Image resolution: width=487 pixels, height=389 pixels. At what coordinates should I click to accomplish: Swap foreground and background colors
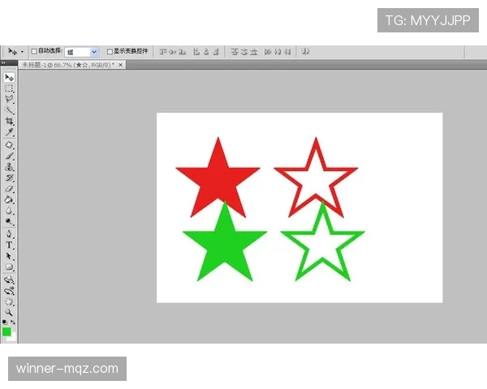pos(13,323)
